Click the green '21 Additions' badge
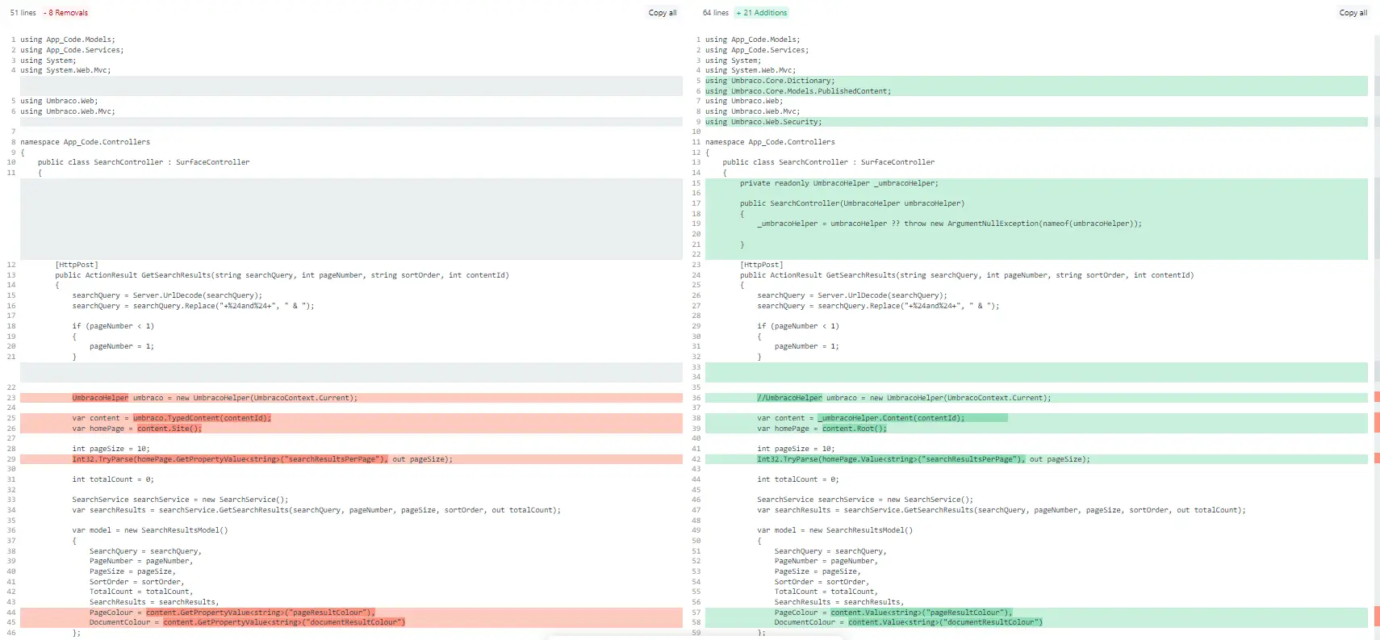 pyautogui.click(x=761, y=13)
